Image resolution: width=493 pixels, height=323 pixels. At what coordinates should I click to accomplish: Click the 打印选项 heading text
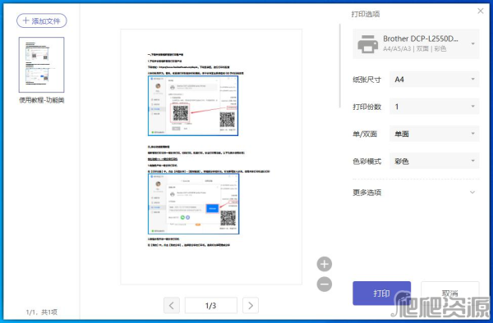click(366, 14)
